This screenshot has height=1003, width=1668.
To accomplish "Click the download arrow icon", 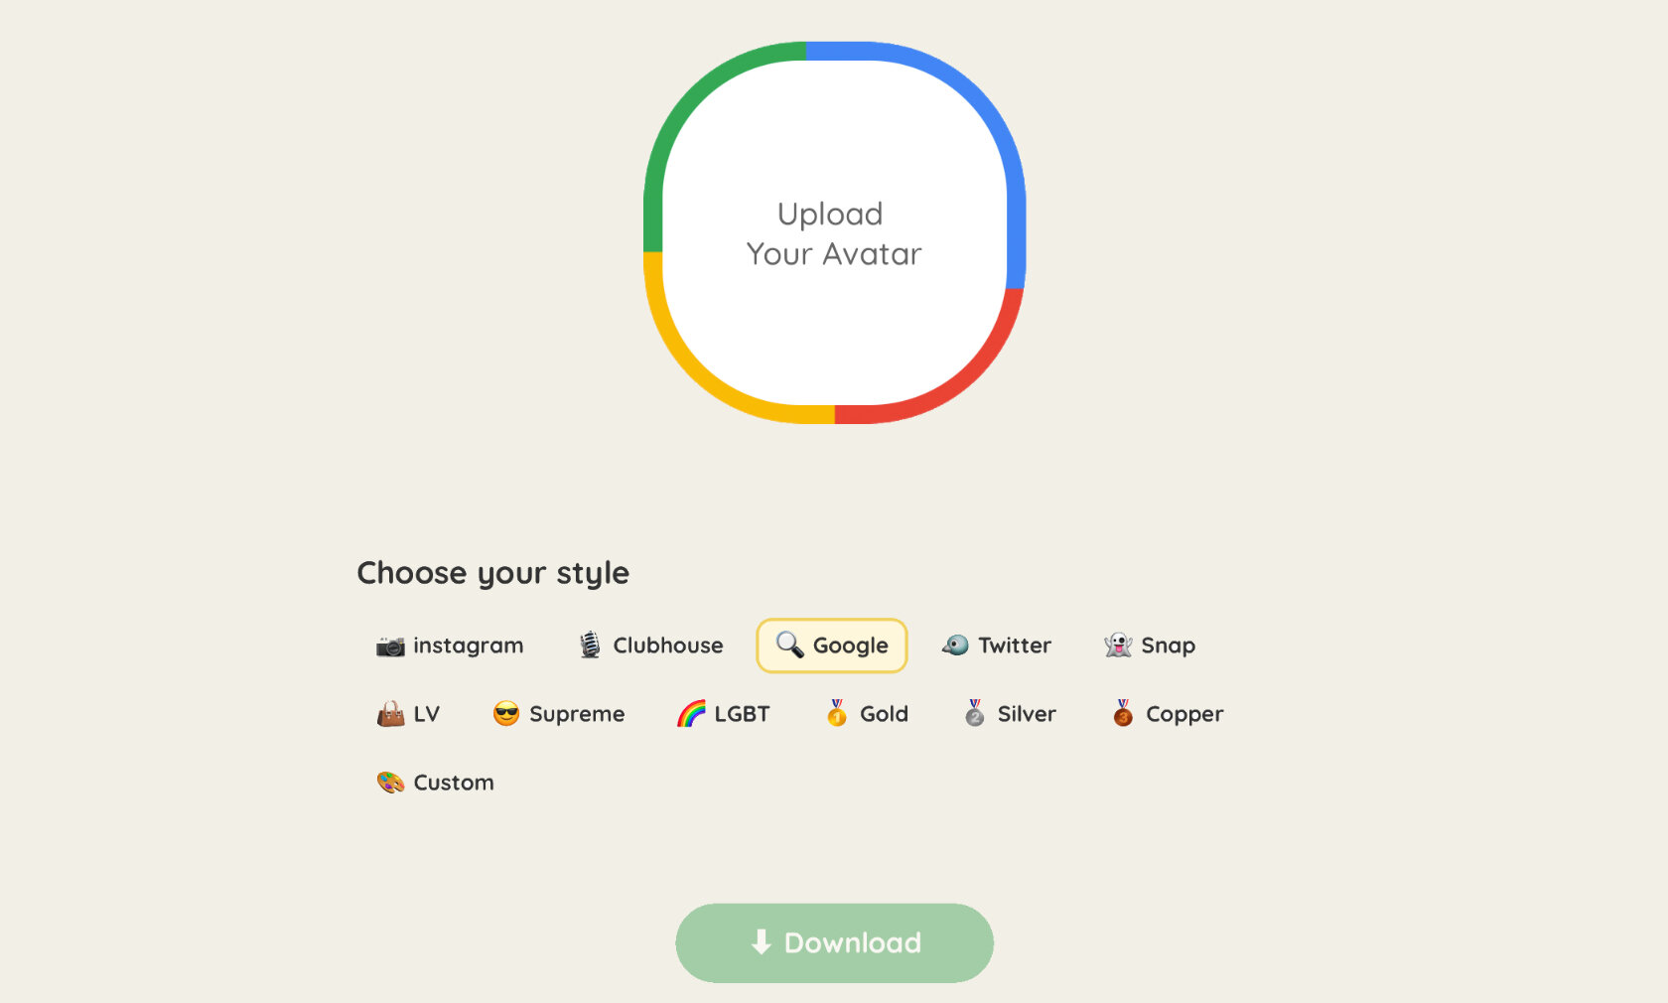I will [x=762, y=942].
